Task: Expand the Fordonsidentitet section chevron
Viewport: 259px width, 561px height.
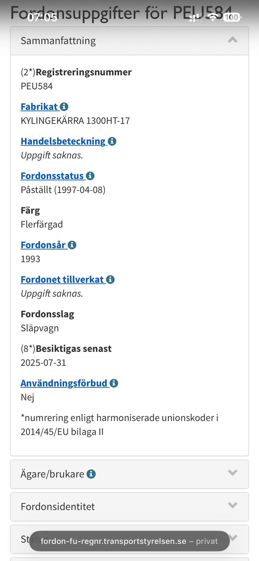Action: click(x=233, y=505)
